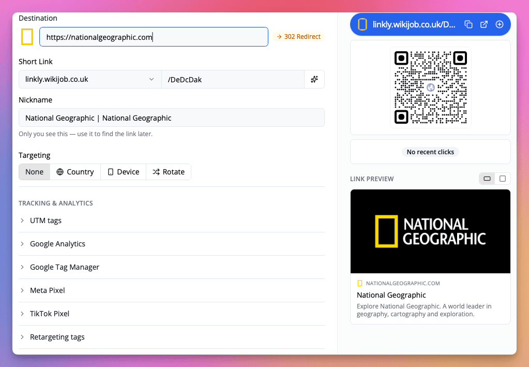The width and height of the screenshot is (529, 367).
Task: Expand the Meta Pixel section
Action: click(x=172, y=290)
